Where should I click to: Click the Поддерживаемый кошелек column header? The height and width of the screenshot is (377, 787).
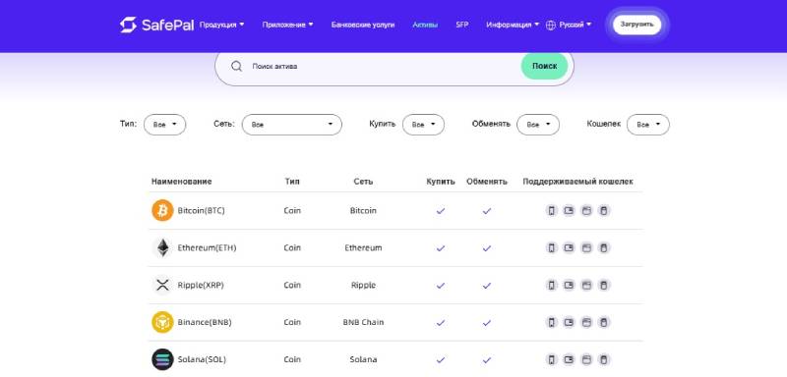[577, 182]
